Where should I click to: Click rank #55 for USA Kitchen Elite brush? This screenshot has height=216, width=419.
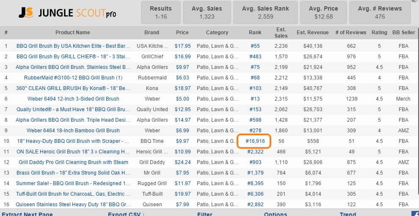click(255, 46)
